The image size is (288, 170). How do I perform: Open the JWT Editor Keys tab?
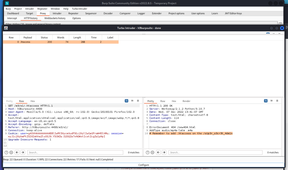pos(233,13)
